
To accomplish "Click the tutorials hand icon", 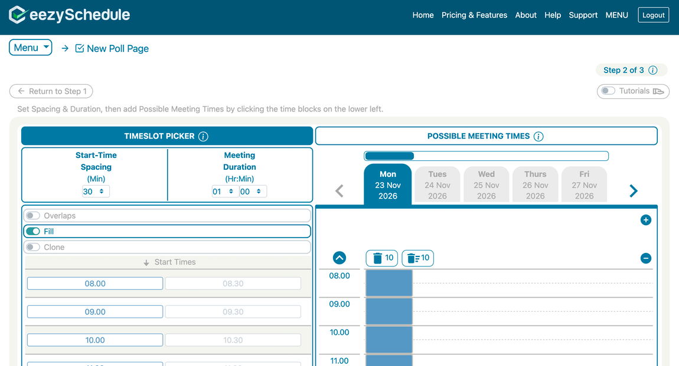I will pos(658,91).
